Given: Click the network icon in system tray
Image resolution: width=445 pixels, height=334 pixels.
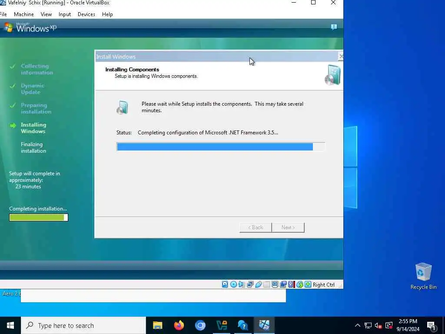Looking at the screenshot, I should [x=368, y=325].
